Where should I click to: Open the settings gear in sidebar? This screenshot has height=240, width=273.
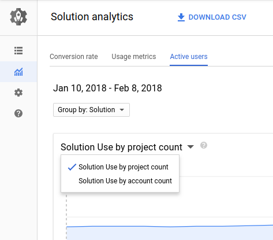pos(18,93)
